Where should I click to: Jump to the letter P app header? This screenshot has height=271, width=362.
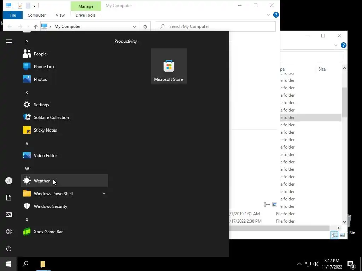[x=27, y=42]
